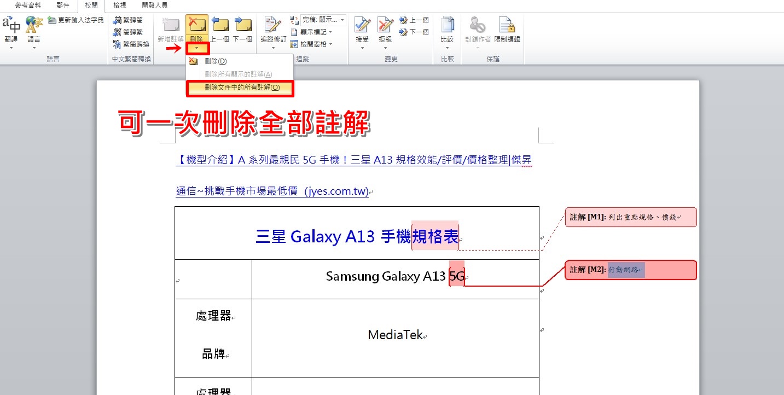Open the 比較 (Compare) tool
This screenshot has height=395, width=784.
pyautogui.click(x=447, y=32)
